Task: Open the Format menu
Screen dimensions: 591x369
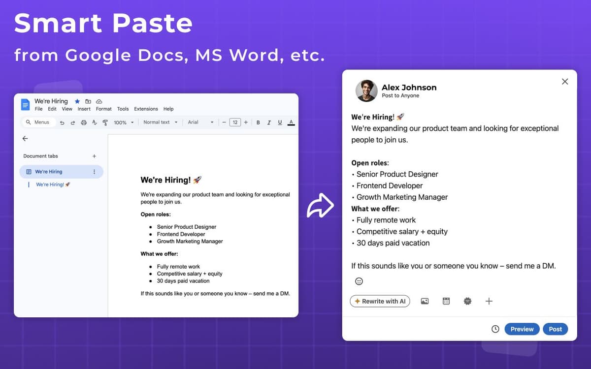Action: (x=104, y=109)
